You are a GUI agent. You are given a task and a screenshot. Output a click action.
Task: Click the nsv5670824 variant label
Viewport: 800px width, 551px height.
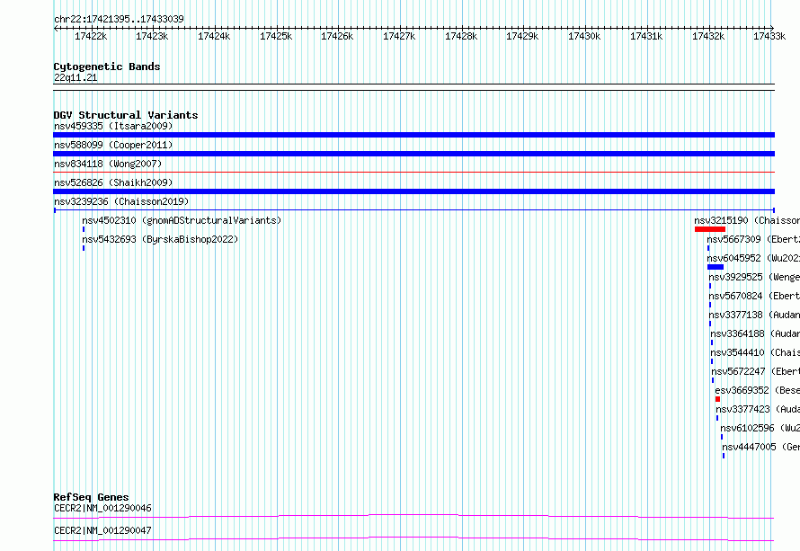click(754, 296)
